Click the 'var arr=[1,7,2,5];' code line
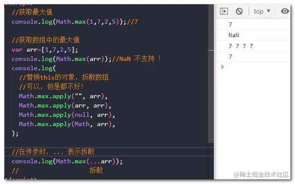Screen dimensions: 295x184 click(45, 50)
